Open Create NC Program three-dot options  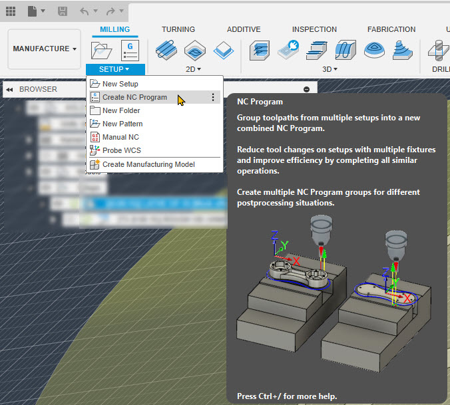[x=213, y=97]
